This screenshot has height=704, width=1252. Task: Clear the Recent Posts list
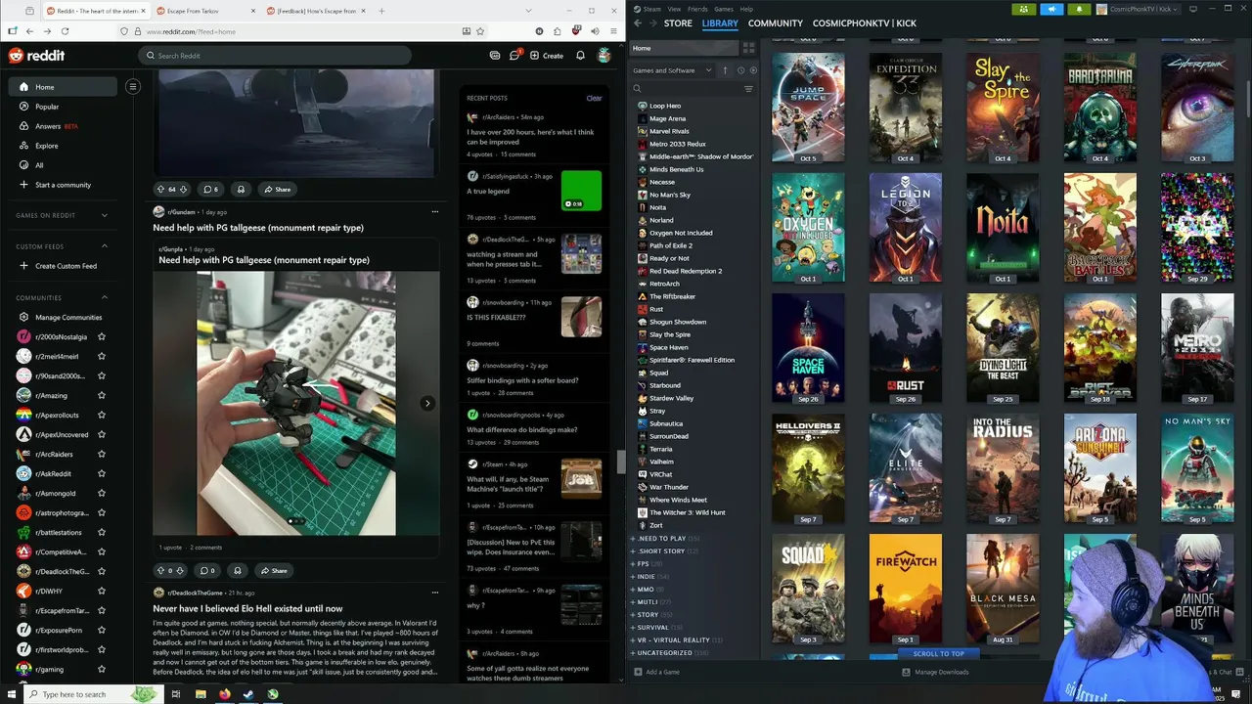594,98
